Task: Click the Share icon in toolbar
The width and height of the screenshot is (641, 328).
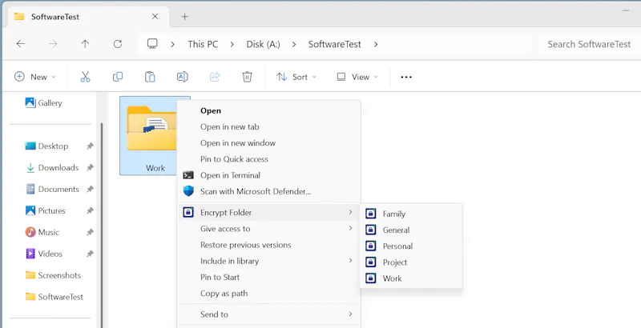Action: (x=215, y=77)
